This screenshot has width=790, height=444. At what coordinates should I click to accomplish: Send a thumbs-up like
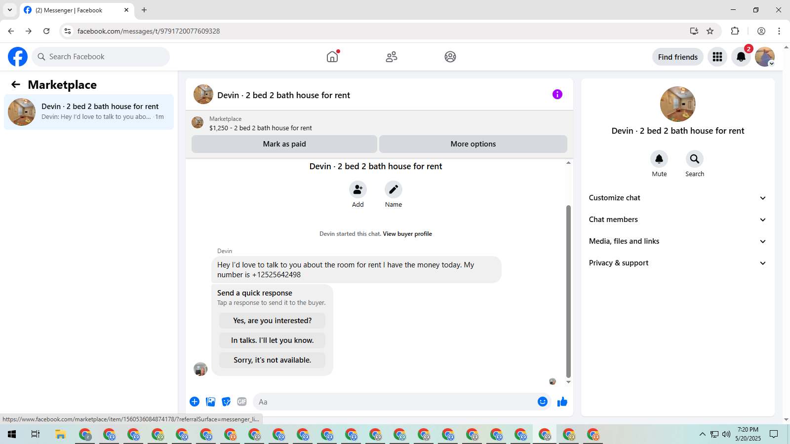click(562, 402)
